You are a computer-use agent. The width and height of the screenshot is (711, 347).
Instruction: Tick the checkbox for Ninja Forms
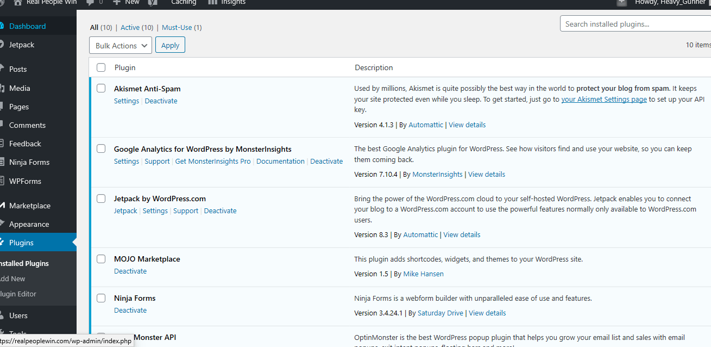coord(100,298)
